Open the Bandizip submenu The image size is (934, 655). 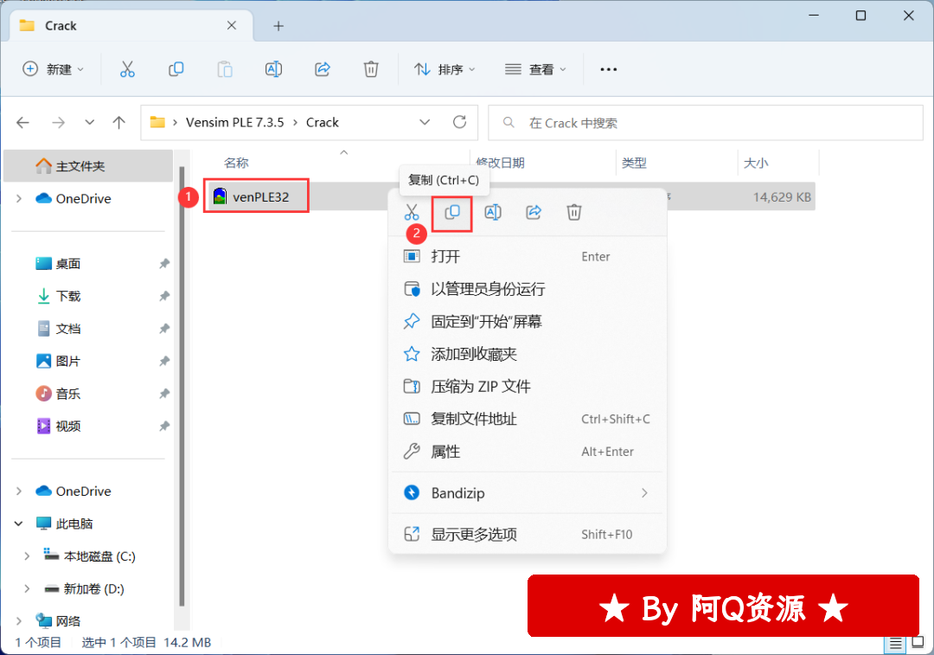(x=528, y=493)
